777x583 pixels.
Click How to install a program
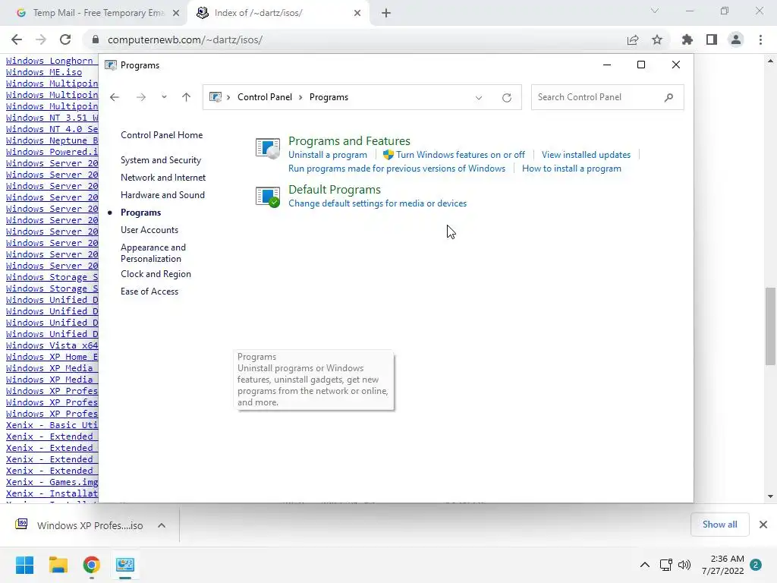coord(571,169)
